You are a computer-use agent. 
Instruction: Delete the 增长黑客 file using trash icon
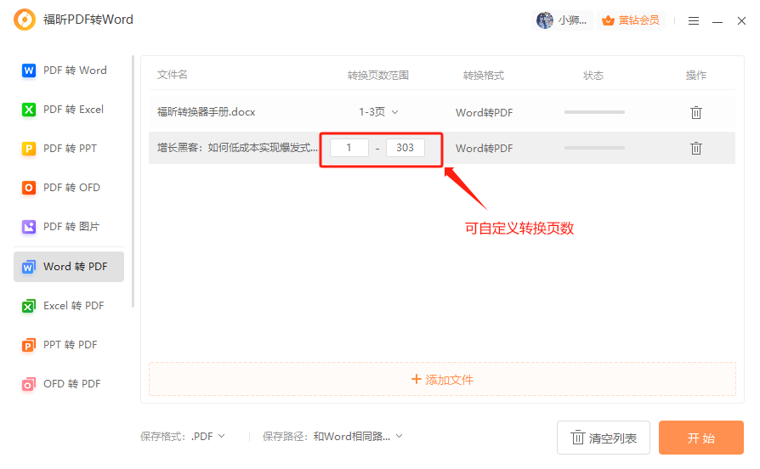click(695, 148)
